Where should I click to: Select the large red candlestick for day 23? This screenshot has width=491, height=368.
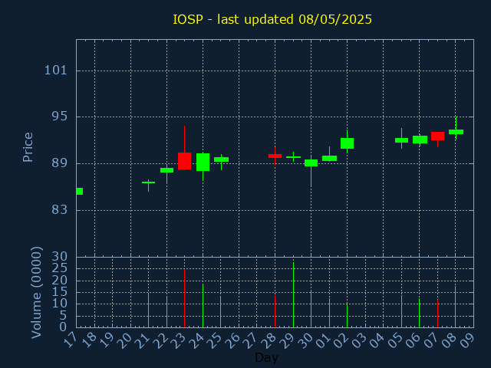(184, 161)
